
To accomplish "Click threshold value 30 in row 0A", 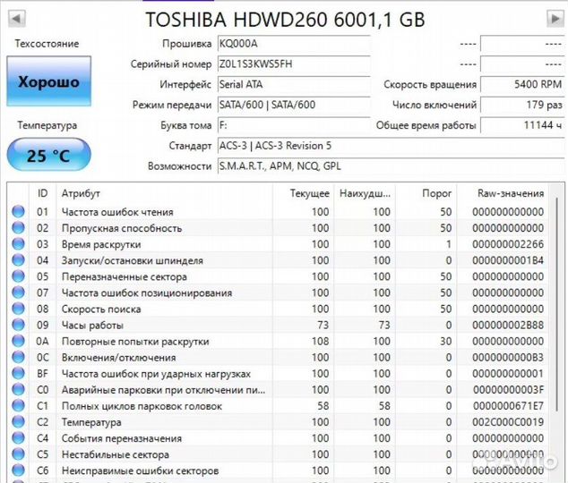I will (x=445, y=342).
